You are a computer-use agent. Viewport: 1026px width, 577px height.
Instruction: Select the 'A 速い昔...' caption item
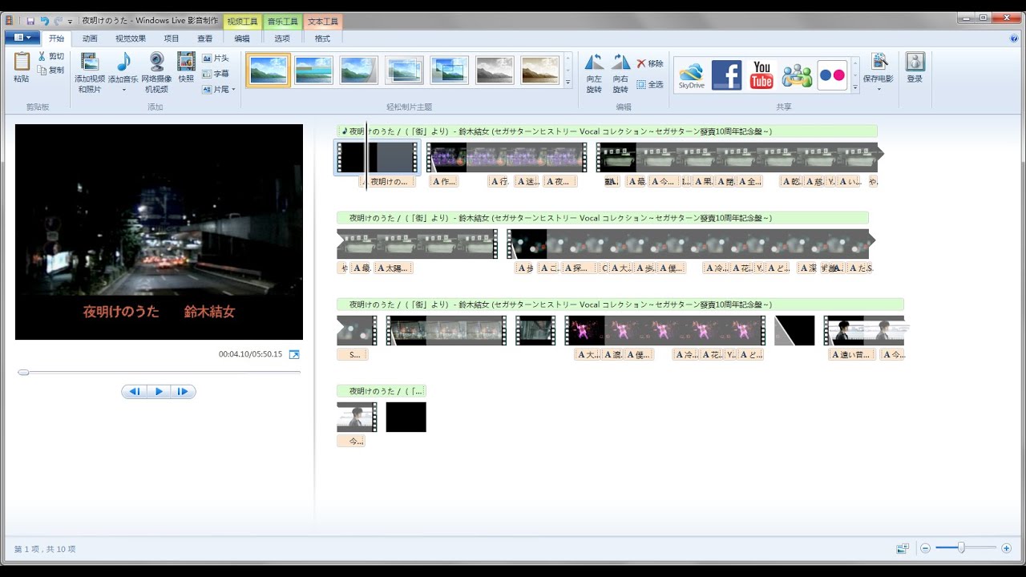(852, 354)
